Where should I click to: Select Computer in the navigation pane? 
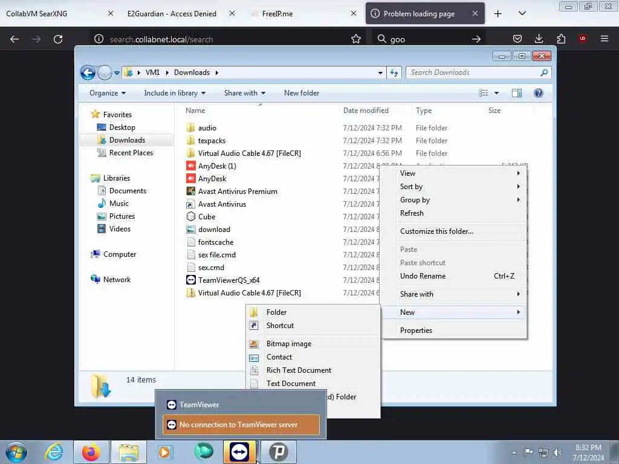pos(119,254)
